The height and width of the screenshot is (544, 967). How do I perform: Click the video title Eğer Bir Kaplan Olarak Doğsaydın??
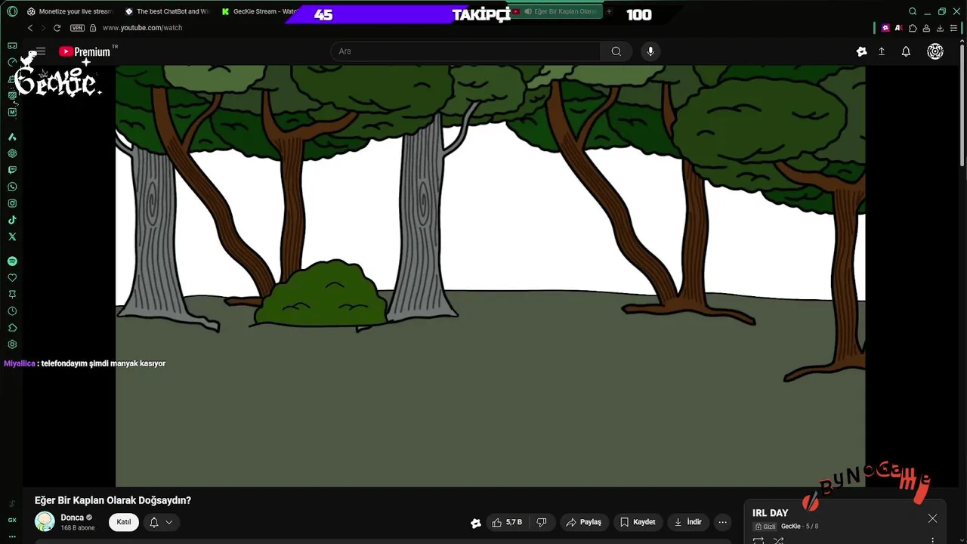pyautogui.click(x=113, y=500)
